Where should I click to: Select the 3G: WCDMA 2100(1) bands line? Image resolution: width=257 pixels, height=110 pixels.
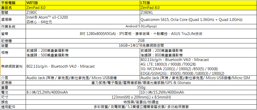(179, 69)
